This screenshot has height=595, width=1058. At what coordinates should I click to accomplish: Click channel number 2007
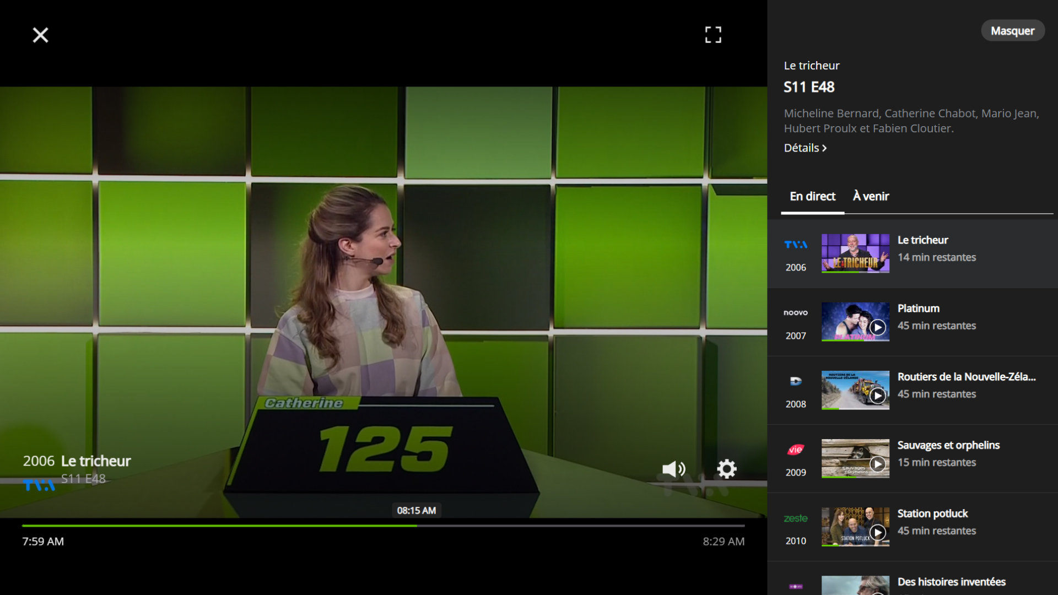coord(796,336)
